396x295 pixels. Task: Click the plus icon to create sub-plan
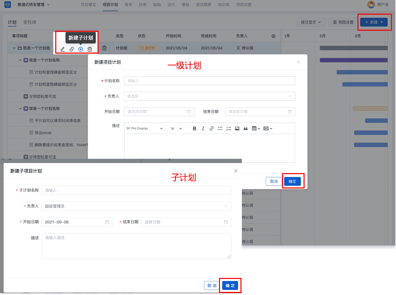[80, 49]
